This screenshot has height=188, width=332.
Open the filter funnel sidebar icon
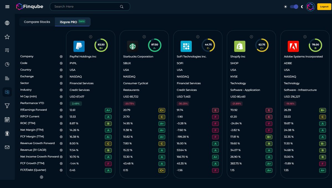pos(7,106)
